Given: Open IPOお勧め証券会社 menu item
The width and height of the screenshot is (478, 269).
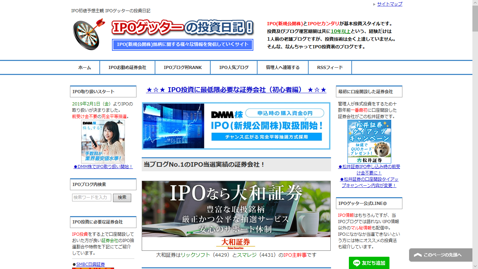Looking at the screenshot, I should [x=127, y=68].
